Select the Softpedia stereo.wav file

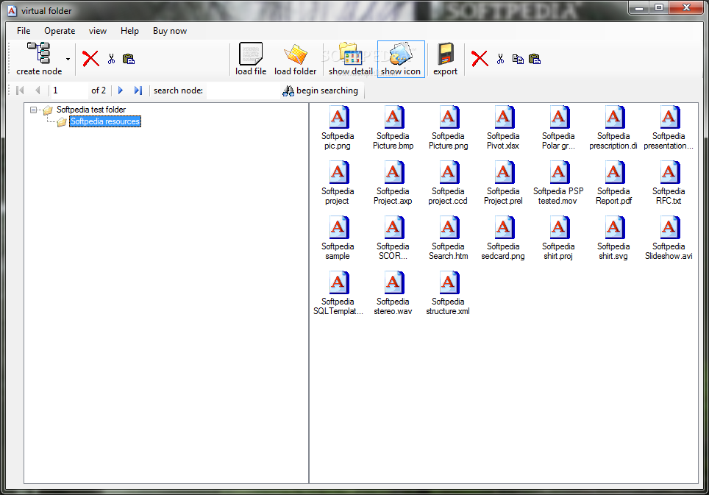click(x=393, y=293)
